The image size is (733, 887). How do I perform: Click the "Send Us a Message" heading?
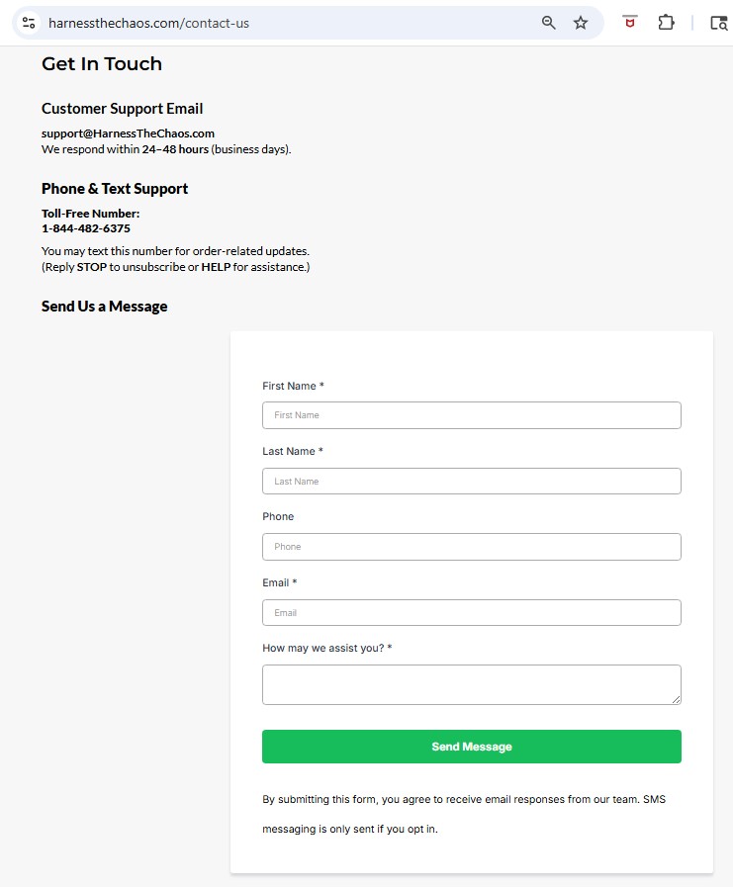point(104,307)
